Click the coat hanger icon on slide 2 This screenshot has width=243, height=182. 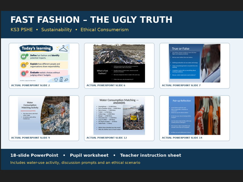click(63, 48)
